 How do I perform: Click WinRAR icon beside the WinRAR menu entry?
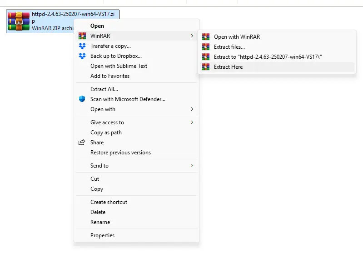tap(82, 36)
